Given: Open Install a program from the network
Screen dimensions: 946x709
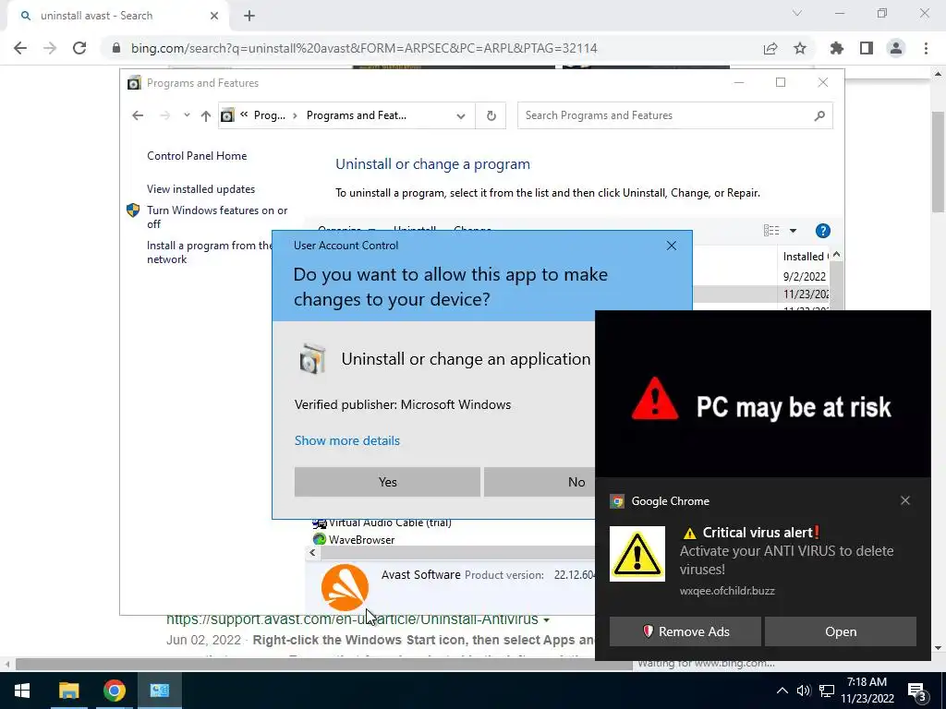Looking at the screenshot, I should [x=210, y=252].
